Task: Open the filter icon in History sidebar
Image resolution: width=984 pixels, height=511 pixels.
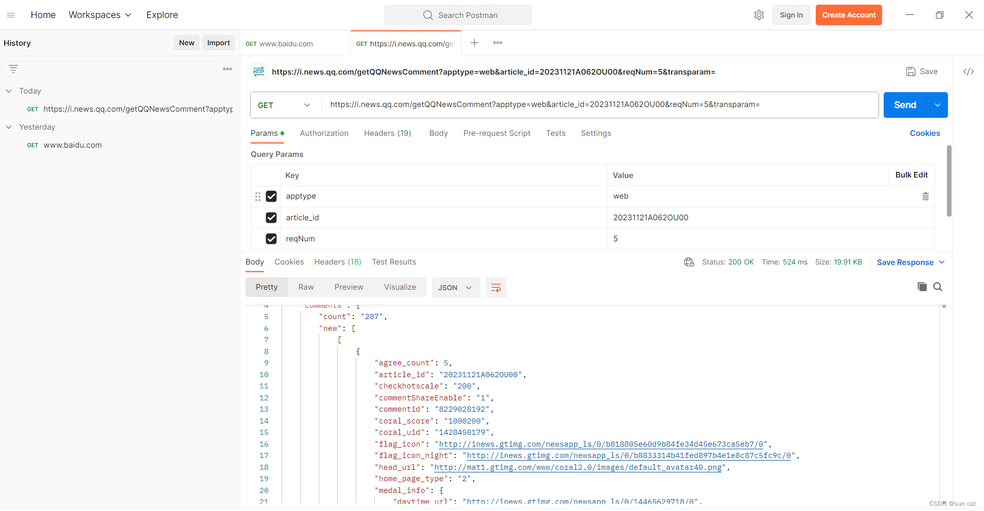Action: click(x=13, y=68)
